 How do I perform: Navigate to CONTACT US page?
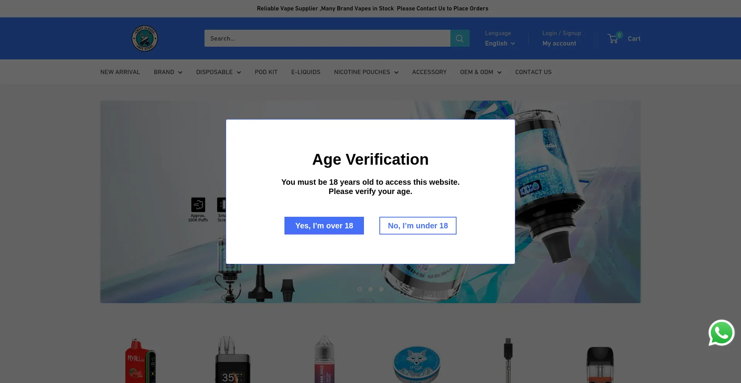(x=533, y=72)
